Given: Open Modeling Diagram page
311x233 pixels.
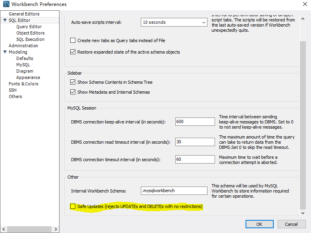Looking at the screenshot, I should (25, 71).
